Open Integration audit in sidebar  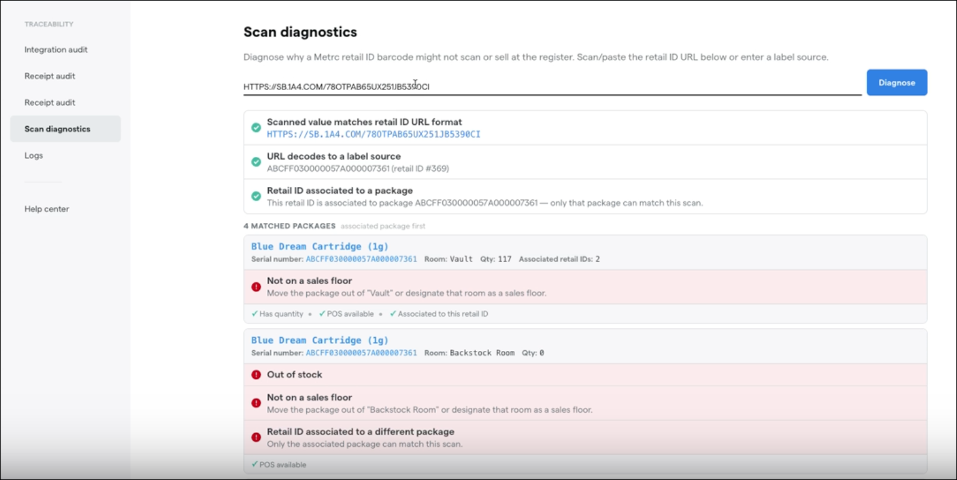tap(56, 50)
